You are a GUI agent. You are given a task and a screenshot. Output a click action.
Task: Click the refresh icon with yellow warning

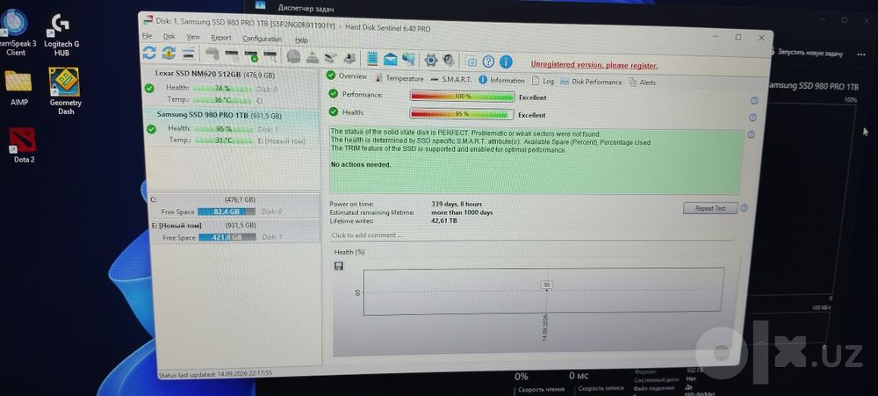pyautogui.click(x=169, y=54)
